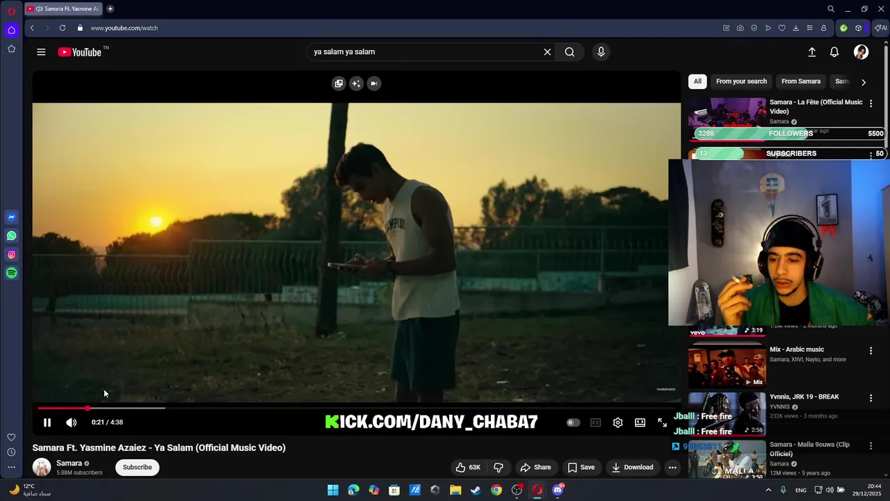Toggle theater mode
The image size is (890, 501).
(x=640, y=422)
